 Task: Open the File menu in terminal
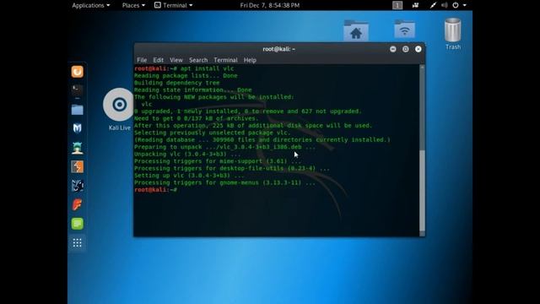point(142,60)
